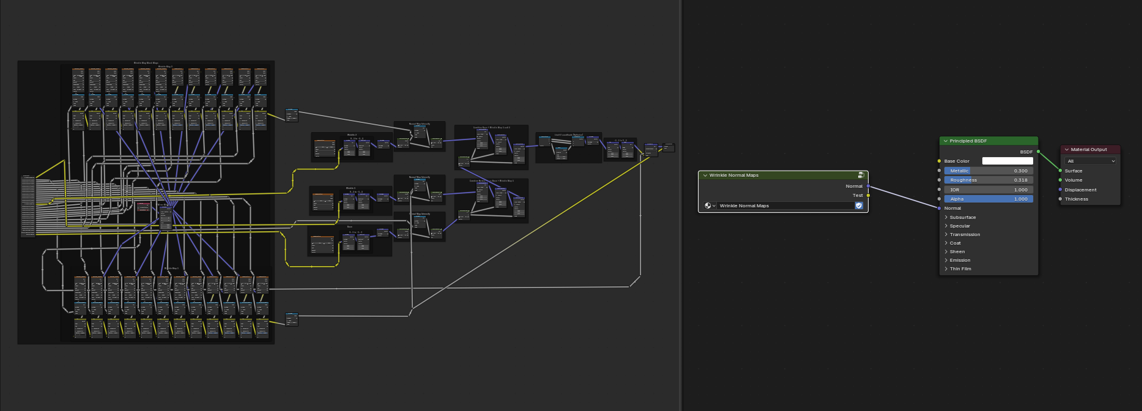This screenshot has width=1142, height=411.
Task: Click the Volume input socket on Material Output
Action: [x=1060, y=180]
